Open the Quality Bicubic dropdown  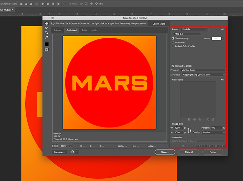214,132
